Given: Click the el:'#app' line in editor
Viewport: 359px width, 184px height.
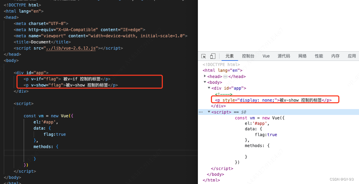Looking at the screenshot, I should click(46, 122).
